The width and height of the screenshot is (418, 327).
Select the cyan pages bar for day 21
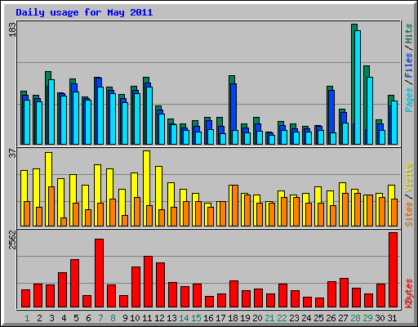tap(272, 140)
